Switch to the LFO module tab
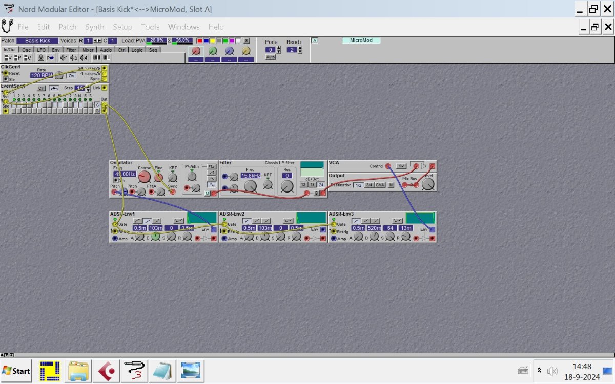The height and width of the screenshot is (384, 615). (41, 50)
